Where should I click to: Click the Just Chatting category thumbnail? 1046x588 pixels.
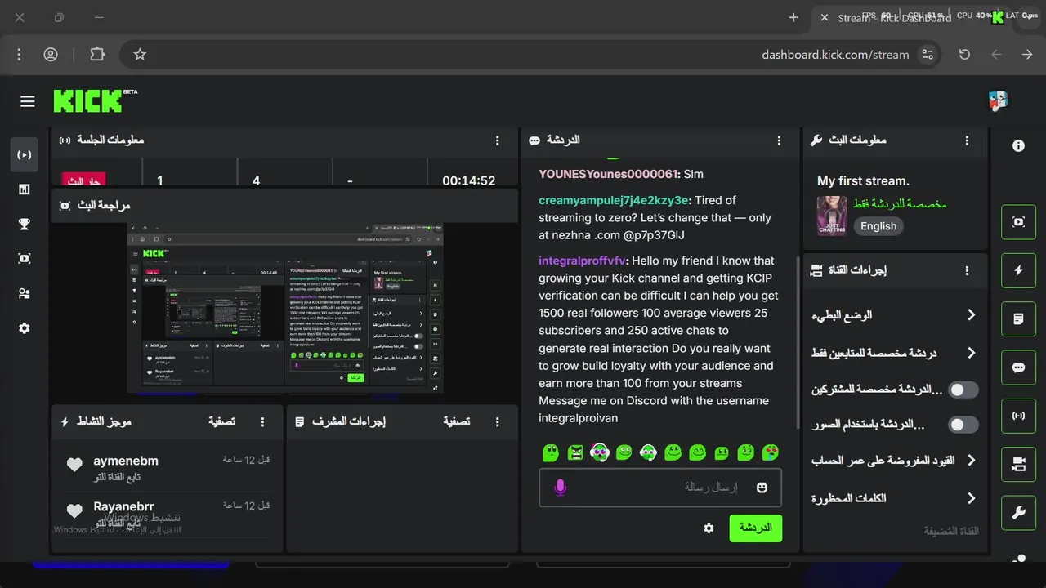point(832,216)
